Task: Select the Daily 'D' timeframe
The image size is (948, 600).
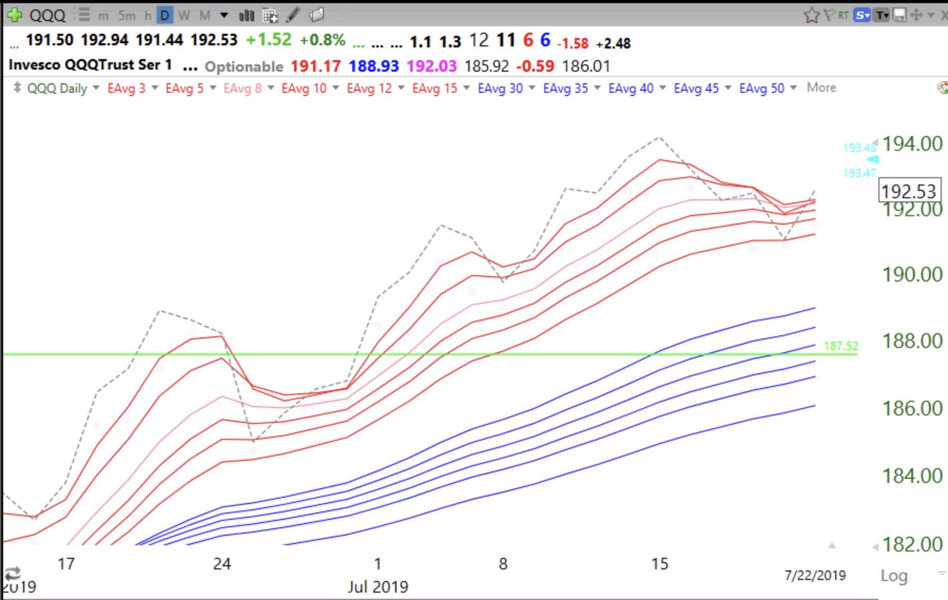Action: pos(165,16)
